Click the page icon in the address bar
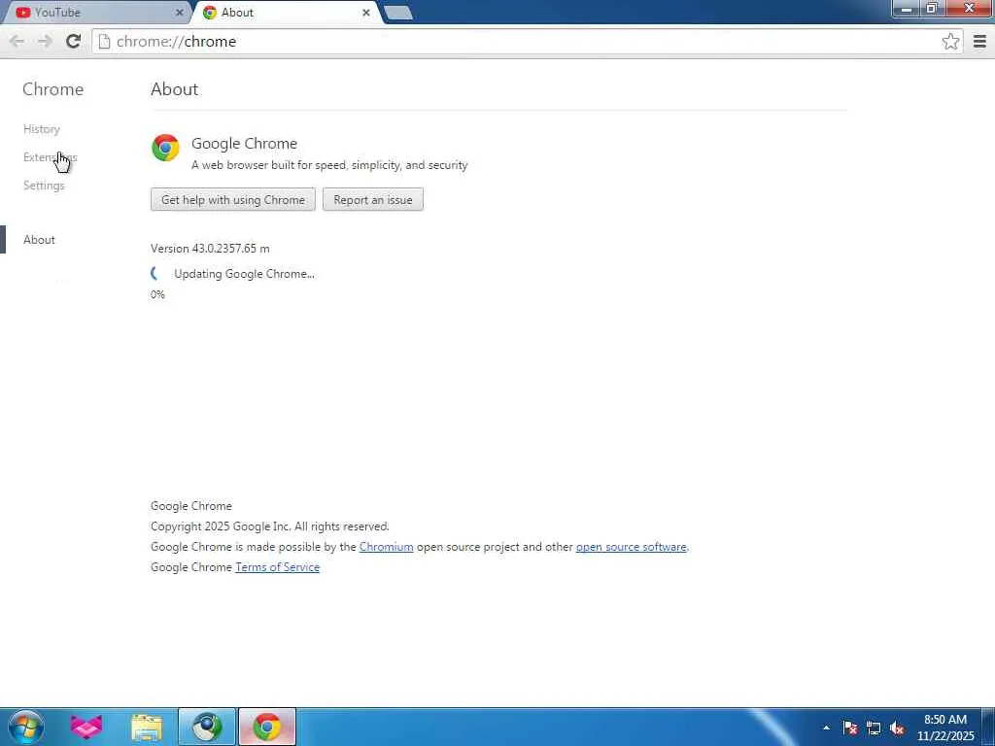 coord(105,42)
